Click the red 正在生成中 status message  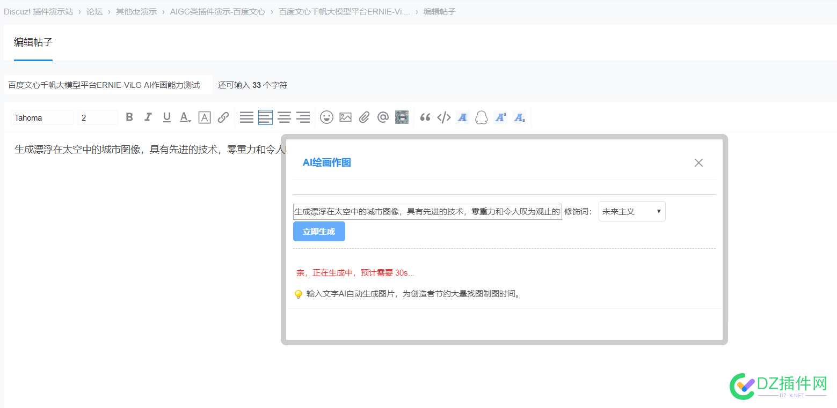coord(355,273)
